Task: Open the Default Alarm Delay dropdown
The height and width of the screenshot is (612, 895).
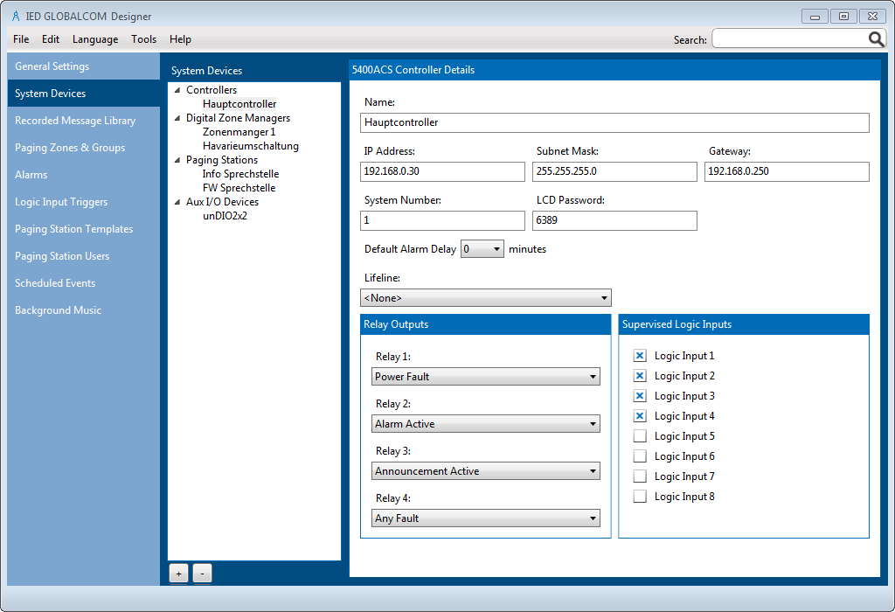Action: click(482, 249)
